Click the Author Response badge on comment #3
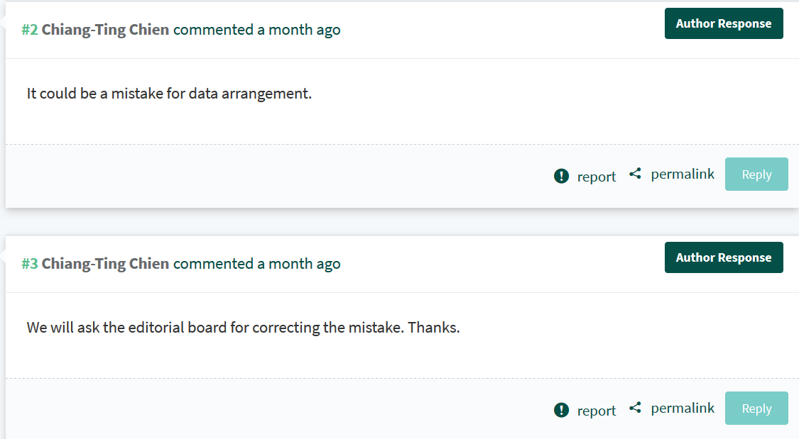The image size is (799, 439). tap(723, 257)
